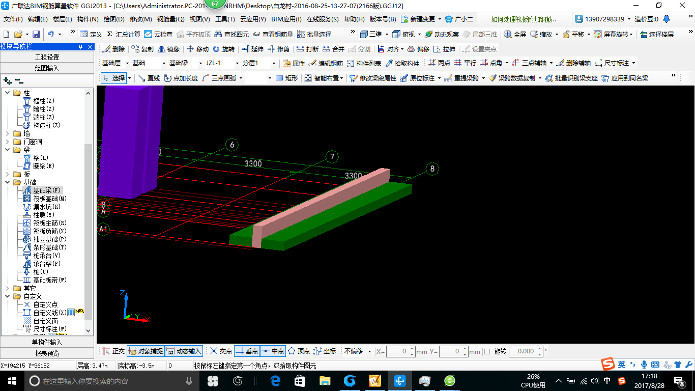Open 属性 properties panel
Screen dimensions: 695x391
pos(294,64)
